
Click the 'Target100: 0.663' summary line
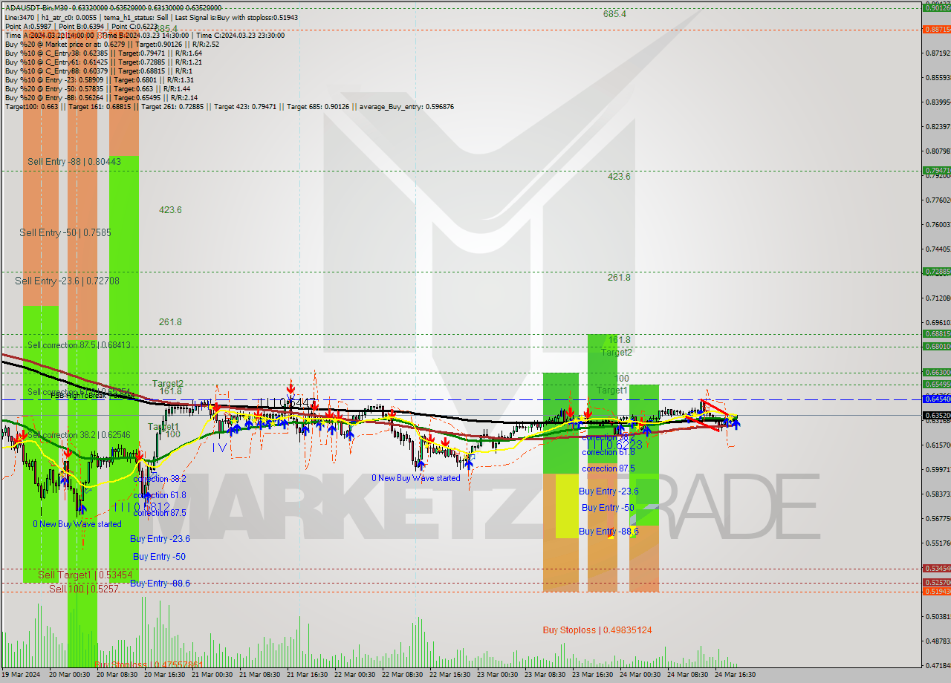click(229, 106)
